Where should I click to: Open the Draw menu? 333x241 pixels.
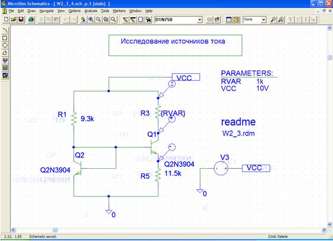tap(31, 11)
